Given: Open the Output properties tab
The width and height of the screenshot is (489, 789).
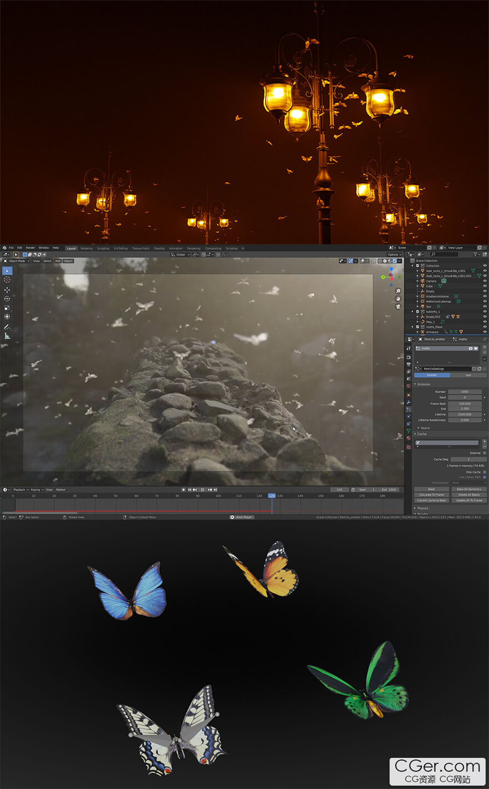Looking at the screenshot, I should (x=408, y=364).
